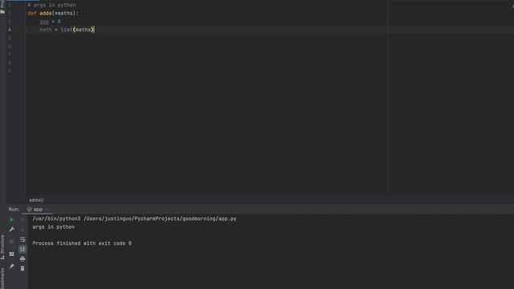Click the Restore Layout icon

tap(11, 254)
